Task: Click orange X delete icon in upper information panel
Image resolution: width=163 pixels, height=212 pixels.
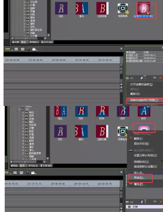Action: pyautogui.click(x=160, y=78)
